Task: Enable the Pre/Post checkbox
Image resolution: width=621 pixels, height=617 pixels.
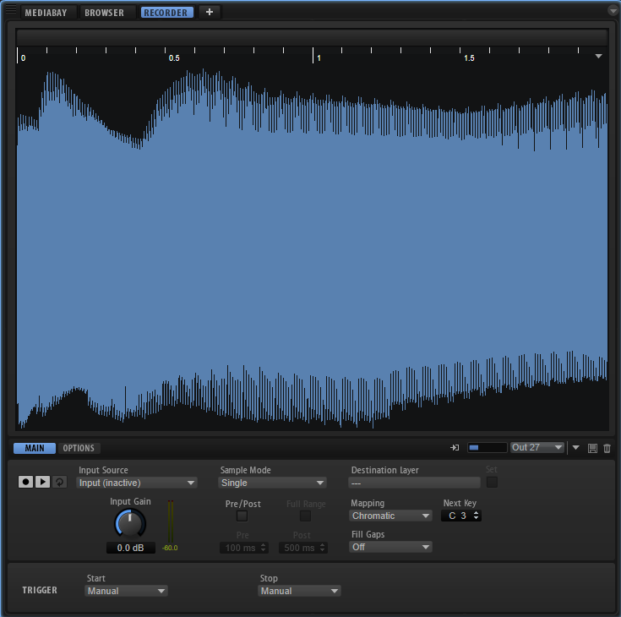Action: (x=242, y=516)
